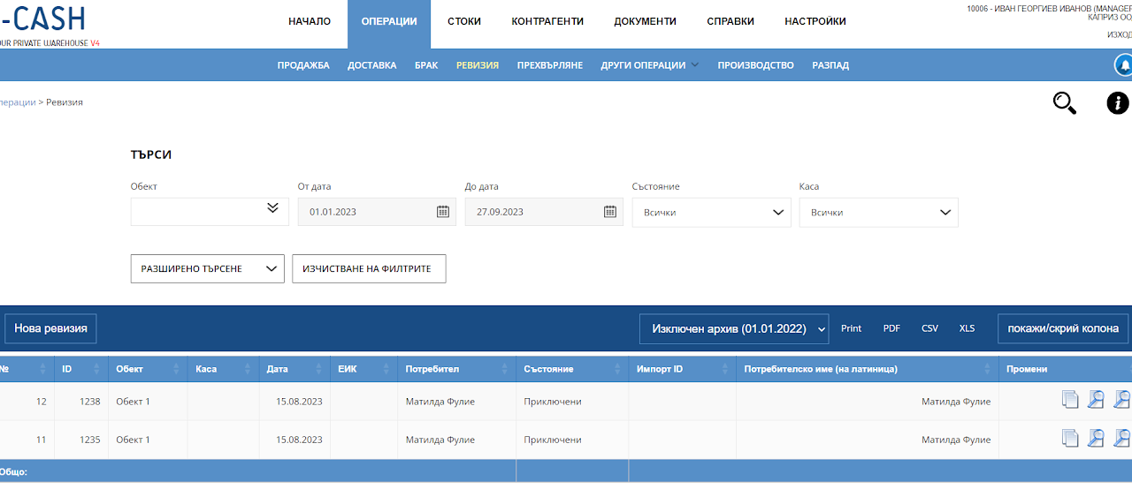Click ИЗЧИСТВАНЕ НА ФИЛТРИТЕ button
The height and width of the screenshot is (489, 1132).
pos(369,268)
